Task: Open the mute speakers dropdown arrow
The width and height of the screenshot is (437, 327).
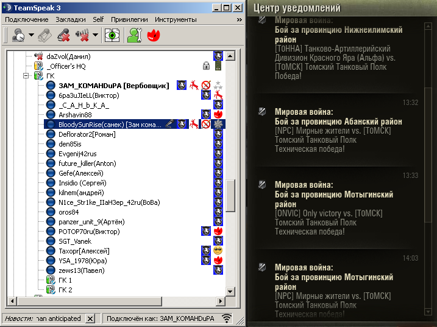Action: 95,35
